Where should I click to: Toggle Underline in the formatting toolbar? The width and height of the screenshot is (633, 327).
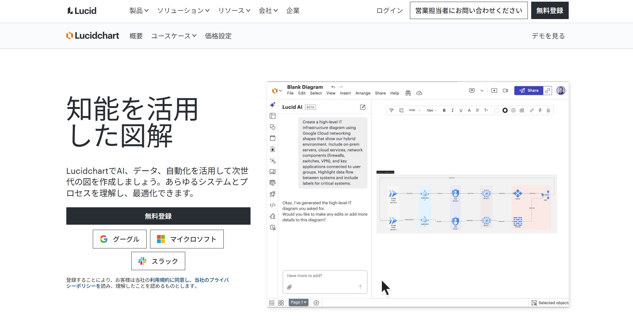coord(461,110)
